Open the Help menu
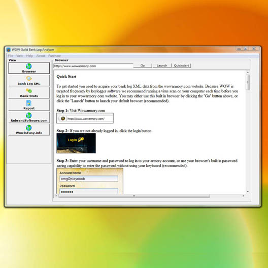Screen dimensions: 268x268 pos(29,56)
